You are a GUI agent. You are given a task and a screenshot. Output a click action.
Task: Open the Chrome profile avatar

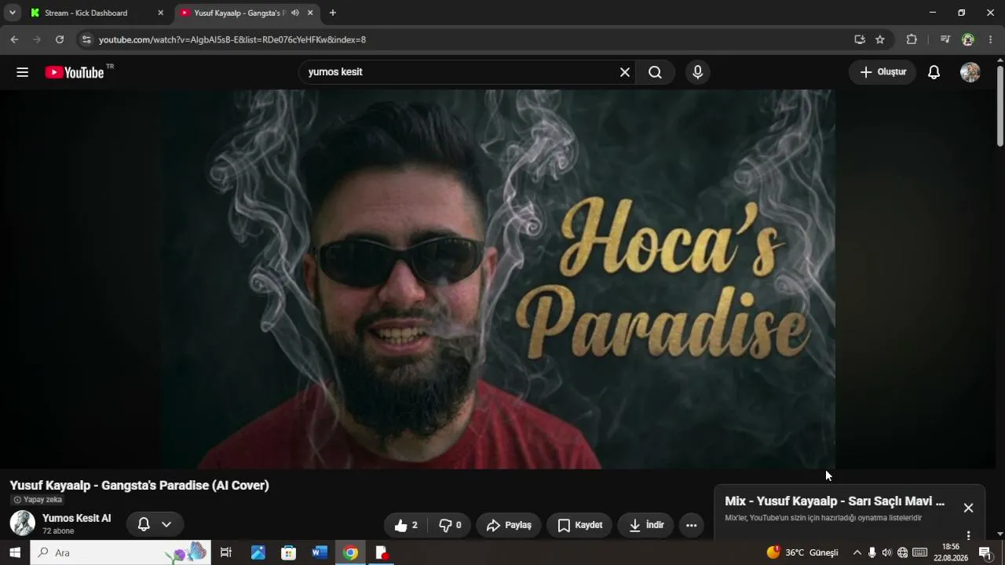point(968,39)
